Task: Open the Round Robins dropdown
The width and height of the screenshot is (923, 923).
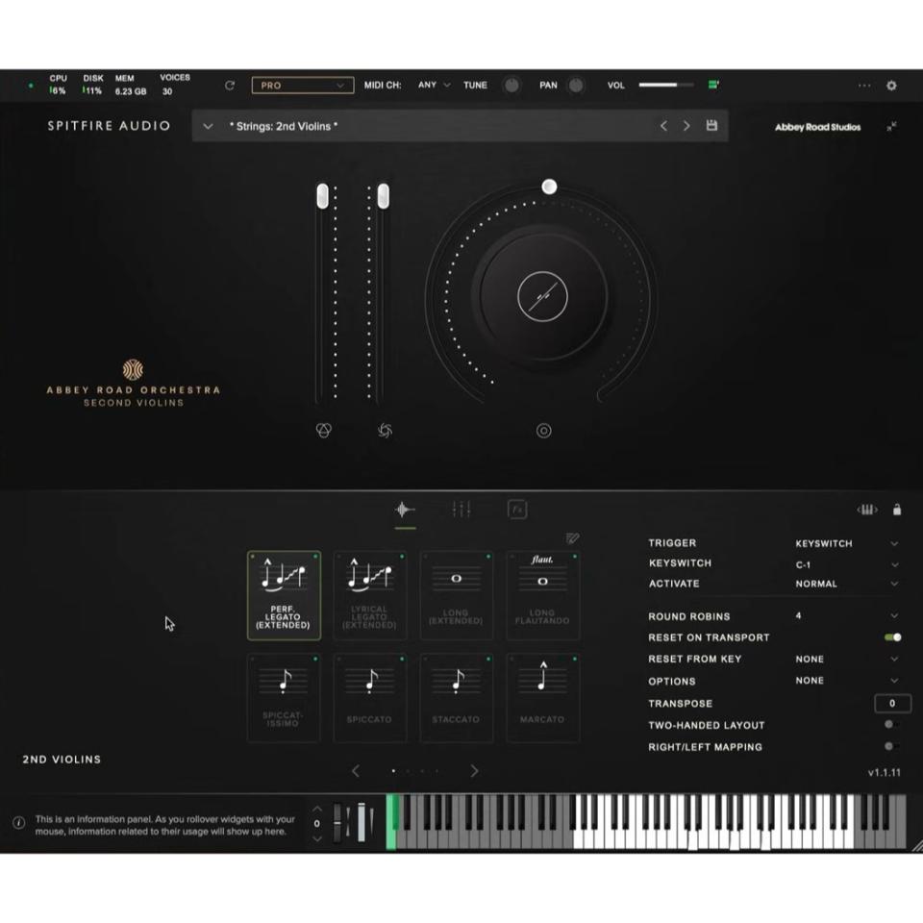Action: [846, 615]
